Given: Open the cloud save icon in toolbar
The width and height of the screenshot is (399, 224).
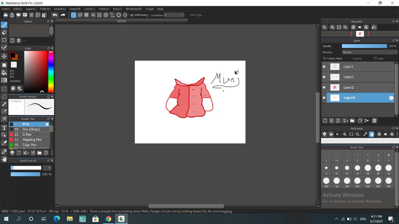Looking at the screenshot, I should pyautogui.click(x=5, y=15).
